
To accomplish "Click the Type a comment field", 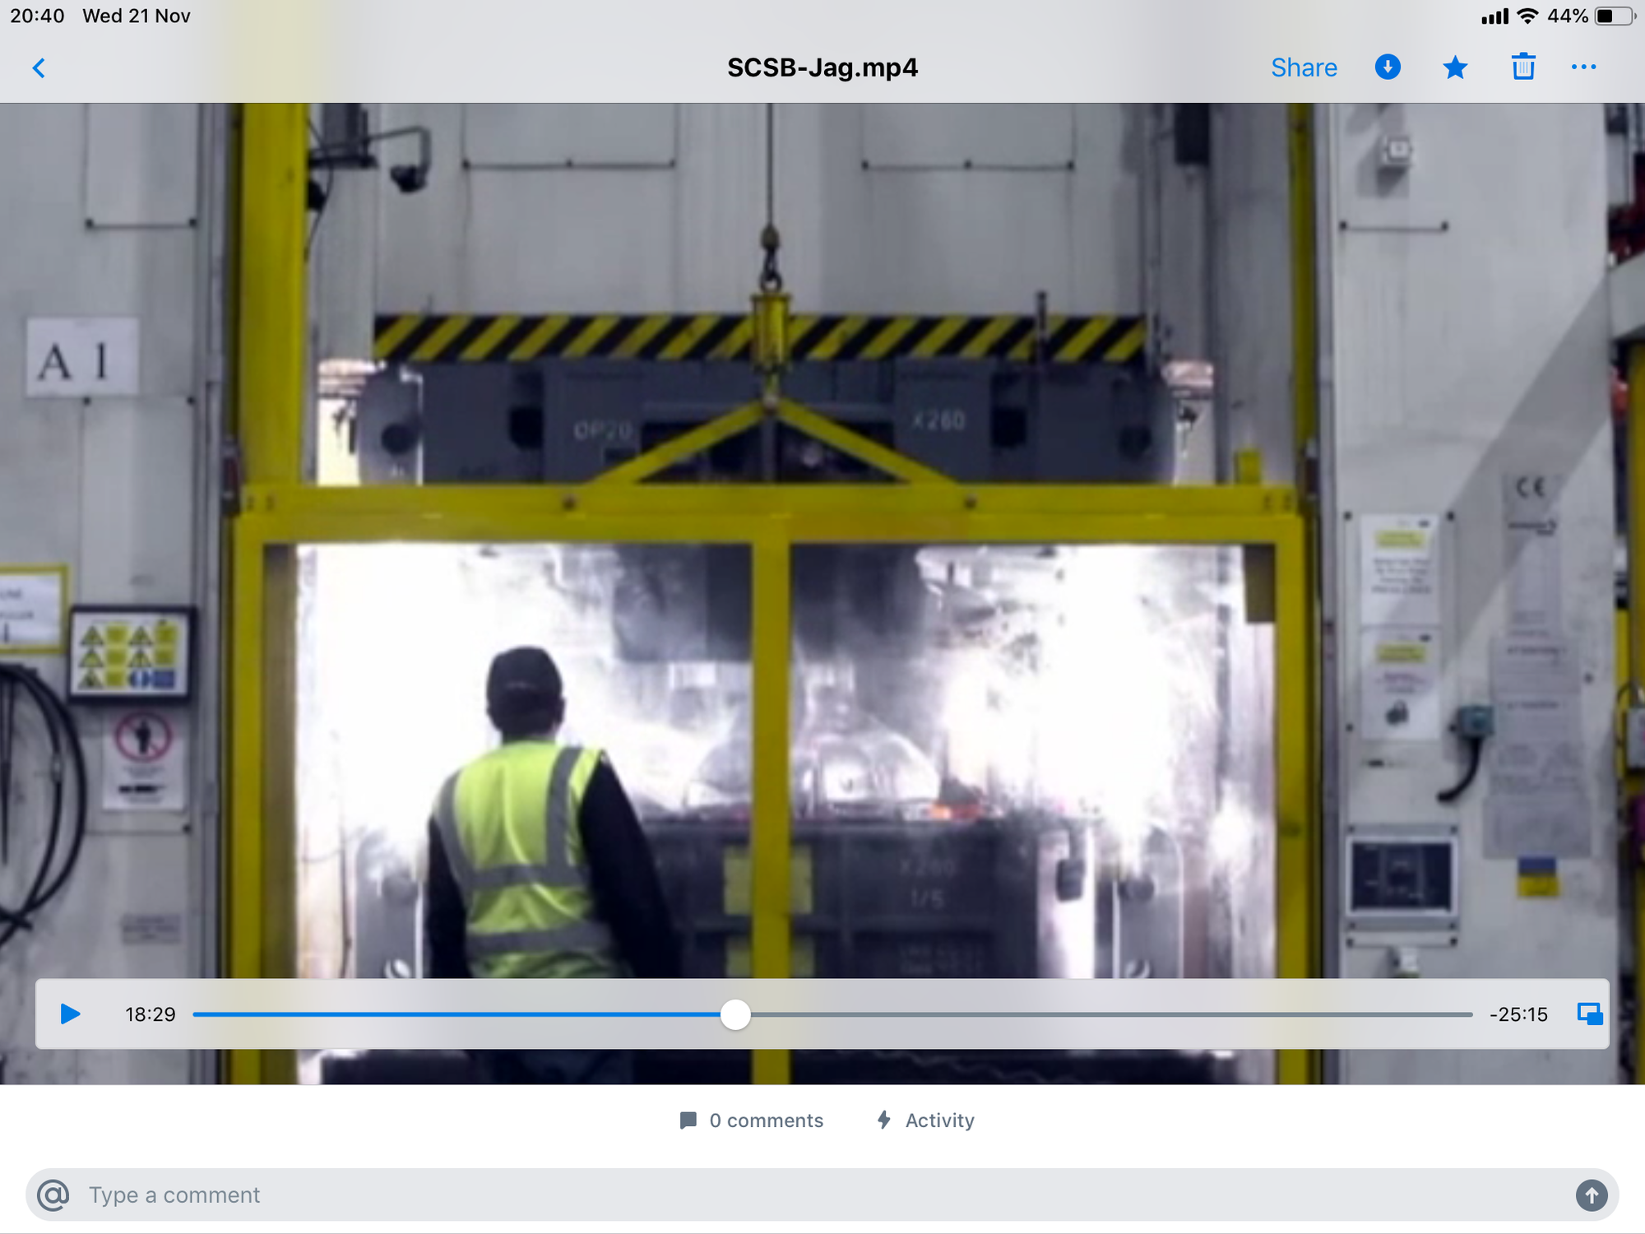I will pyautogui.click(x=822, y=1195).
